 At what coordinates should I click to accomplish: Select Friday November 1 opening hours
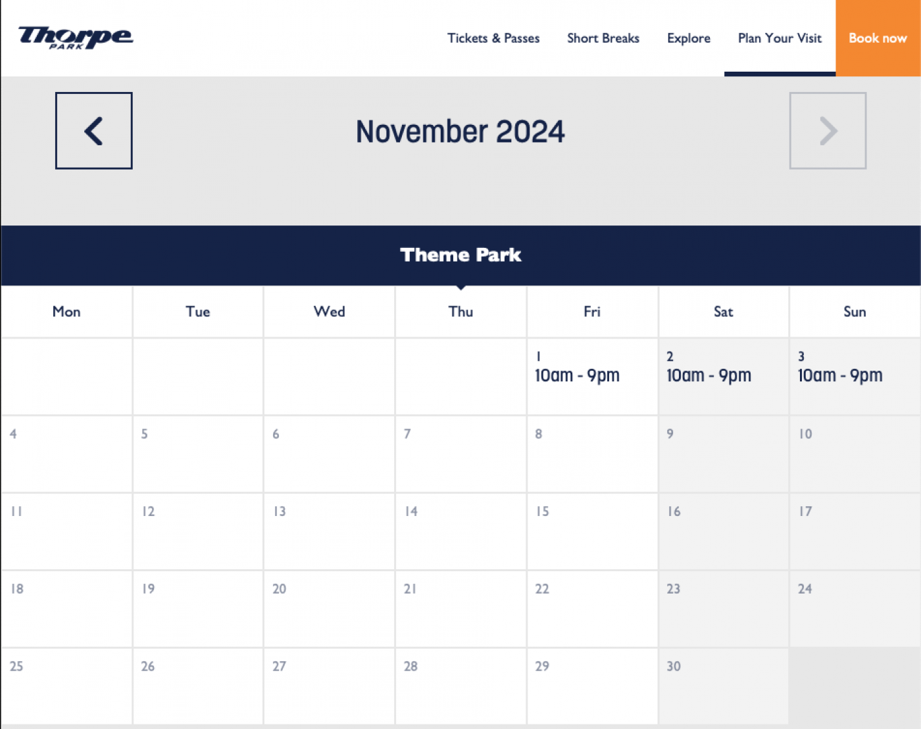click(577, 375)
